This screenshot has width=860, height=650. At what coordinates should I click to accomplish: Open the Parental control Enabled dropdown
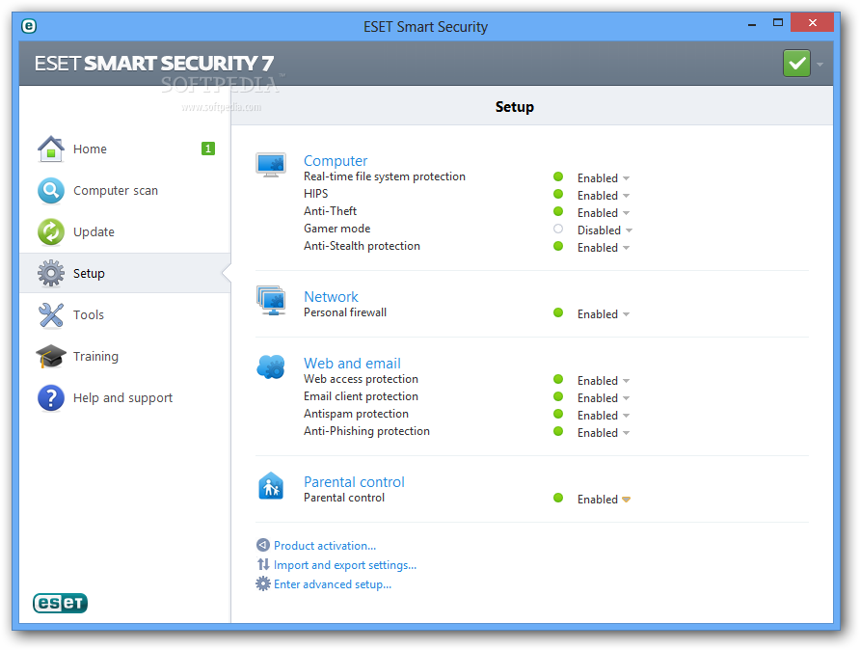point(627,499)
